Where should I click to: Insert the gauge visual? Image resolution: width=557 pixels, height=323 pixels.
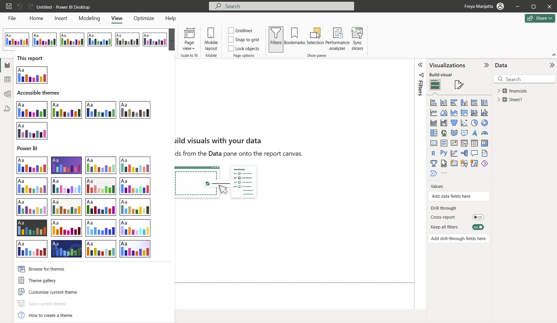pos(485,133)
